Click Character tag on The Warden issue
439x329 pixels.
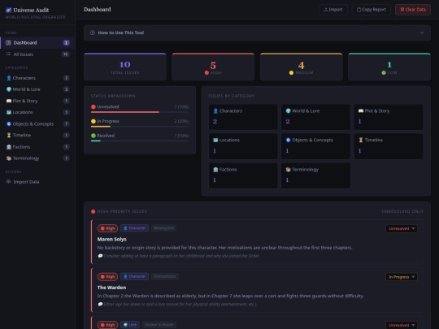(x=134, y=276)
